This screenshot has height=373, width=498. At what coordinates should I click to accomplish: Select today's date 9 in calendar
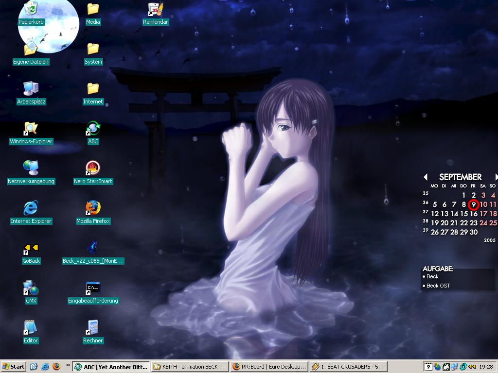474,204
